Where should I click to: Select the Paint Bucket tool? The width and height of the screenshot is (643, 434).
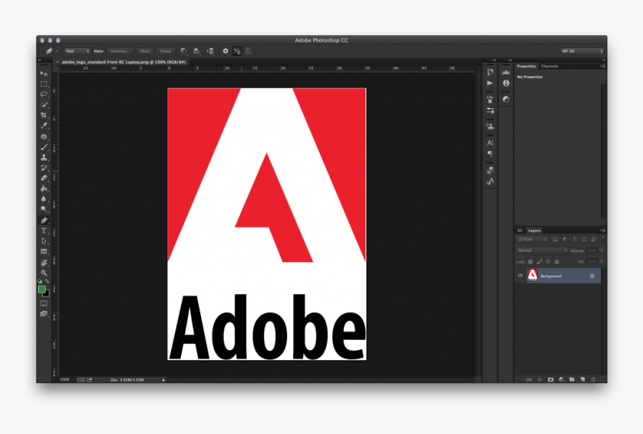44,188
